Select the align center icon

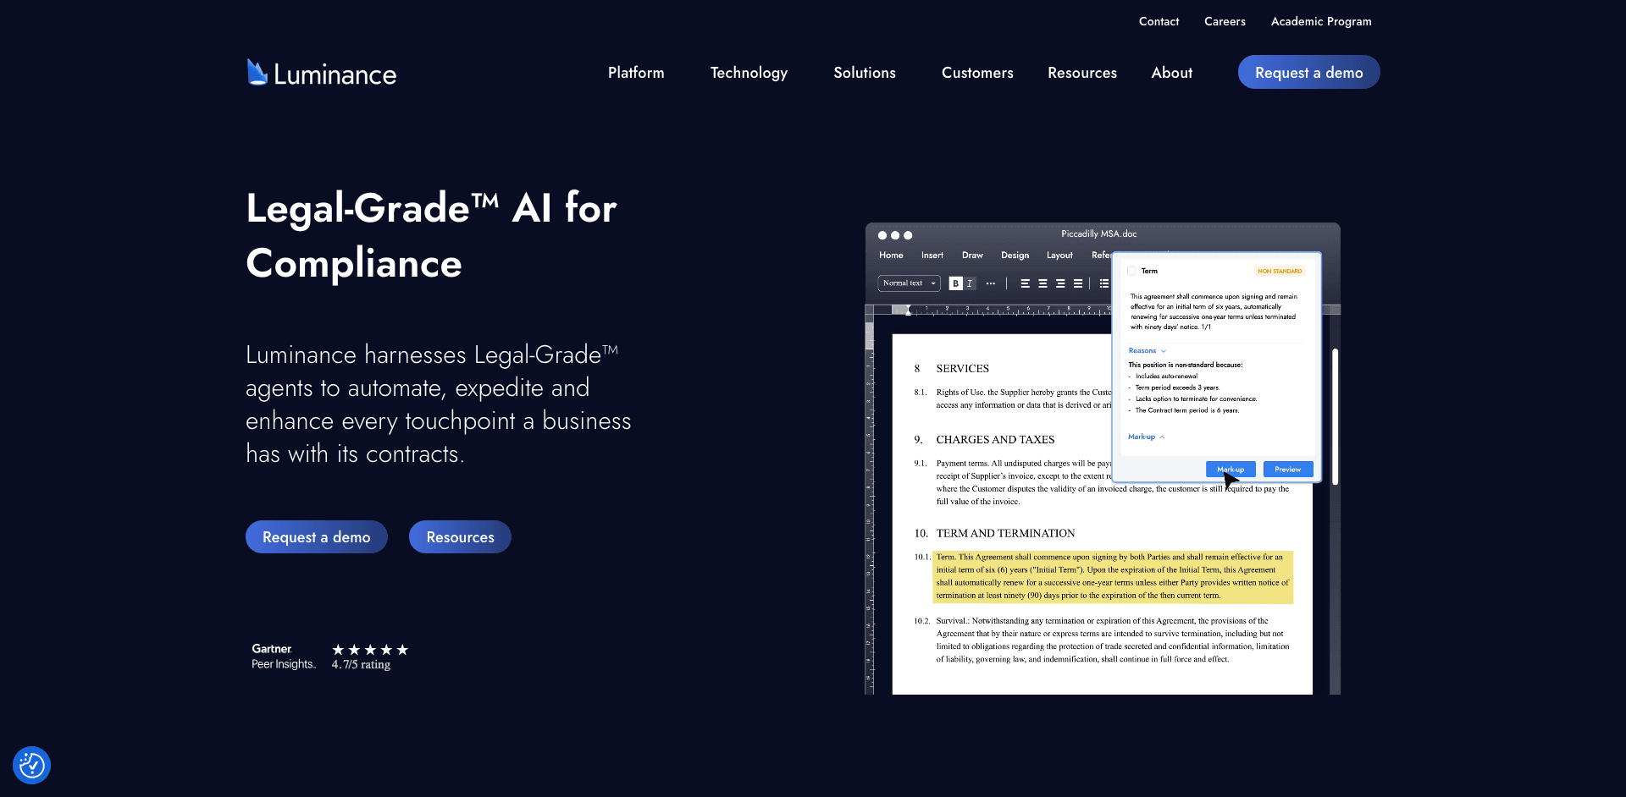(x=1043, y=283)
